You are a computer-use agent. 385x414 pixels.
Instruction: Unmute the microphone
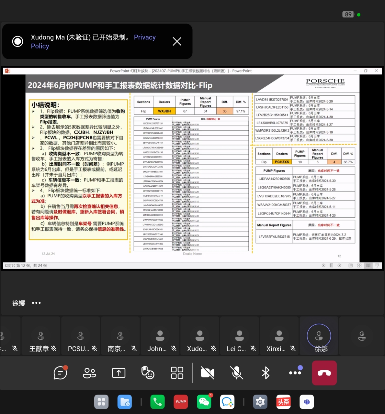237,373
